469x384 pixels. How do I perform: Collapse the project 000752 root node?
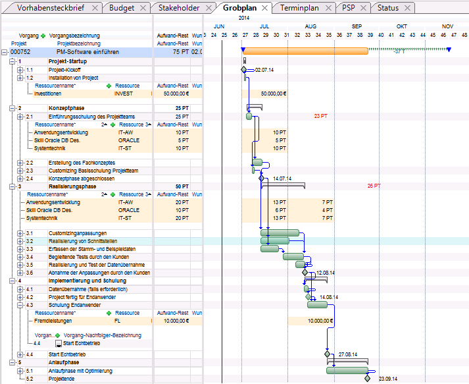tap(5, 51)
